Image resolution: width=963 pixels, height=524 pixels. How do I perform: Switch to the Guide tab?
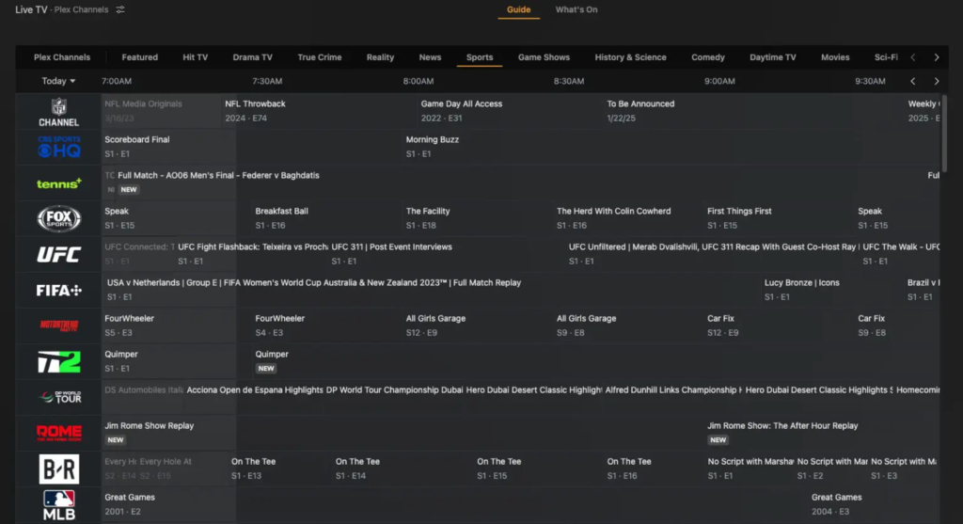tap(518, 9)
